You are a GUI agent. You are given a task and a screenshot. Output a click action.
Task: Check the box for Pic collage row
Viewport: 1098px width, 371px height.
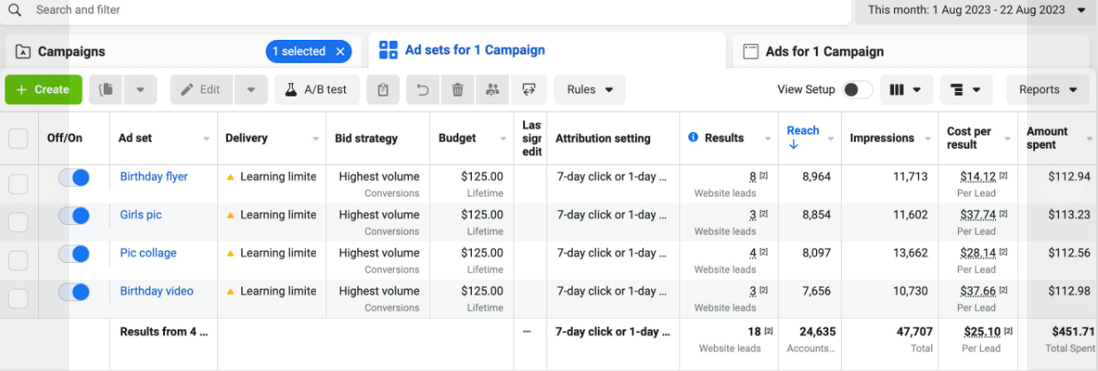pyautogui.click(x=18, y=260)
